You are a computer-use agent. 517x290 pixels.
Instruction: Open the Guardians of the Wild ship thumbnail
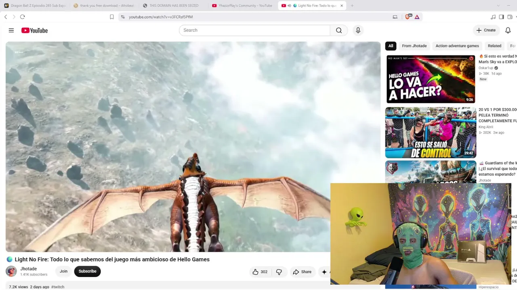(x=431, y=172)
